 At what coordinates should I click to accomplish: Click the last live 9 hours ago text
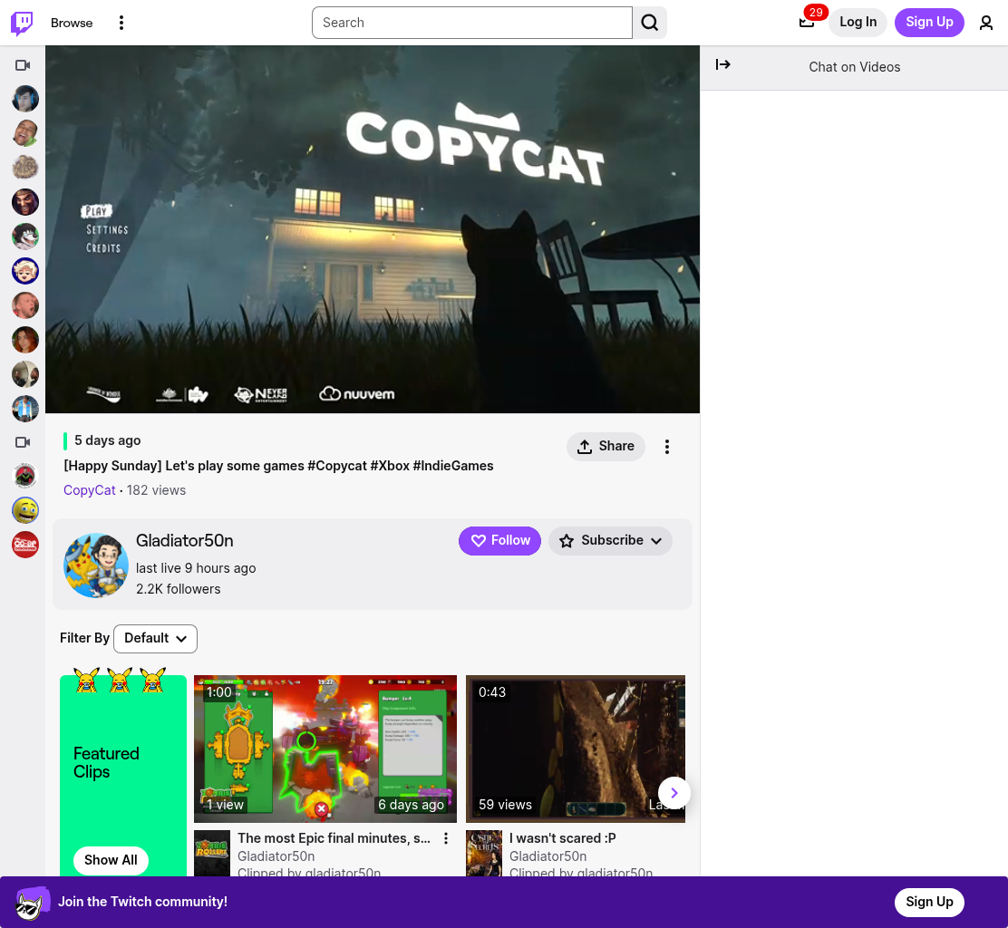196,568
